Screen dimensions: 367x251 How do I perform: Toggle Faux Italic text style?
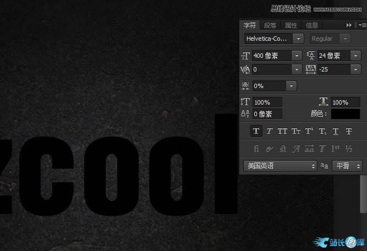(x=269, y=131)
